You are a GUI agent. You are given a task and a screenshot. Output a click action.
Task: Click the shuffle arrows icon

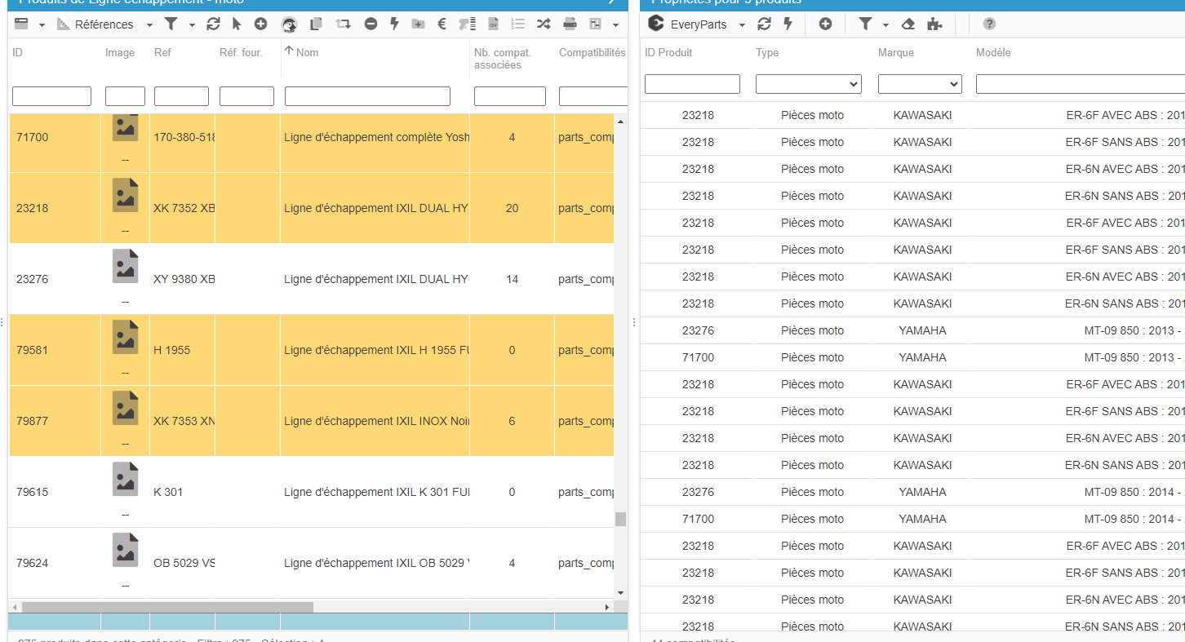543,24
